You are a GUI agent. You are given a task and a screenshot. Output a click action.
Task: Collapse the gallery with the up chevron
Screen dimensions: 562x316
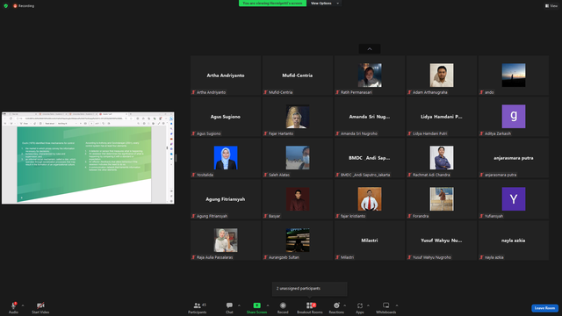click(370, 49)
